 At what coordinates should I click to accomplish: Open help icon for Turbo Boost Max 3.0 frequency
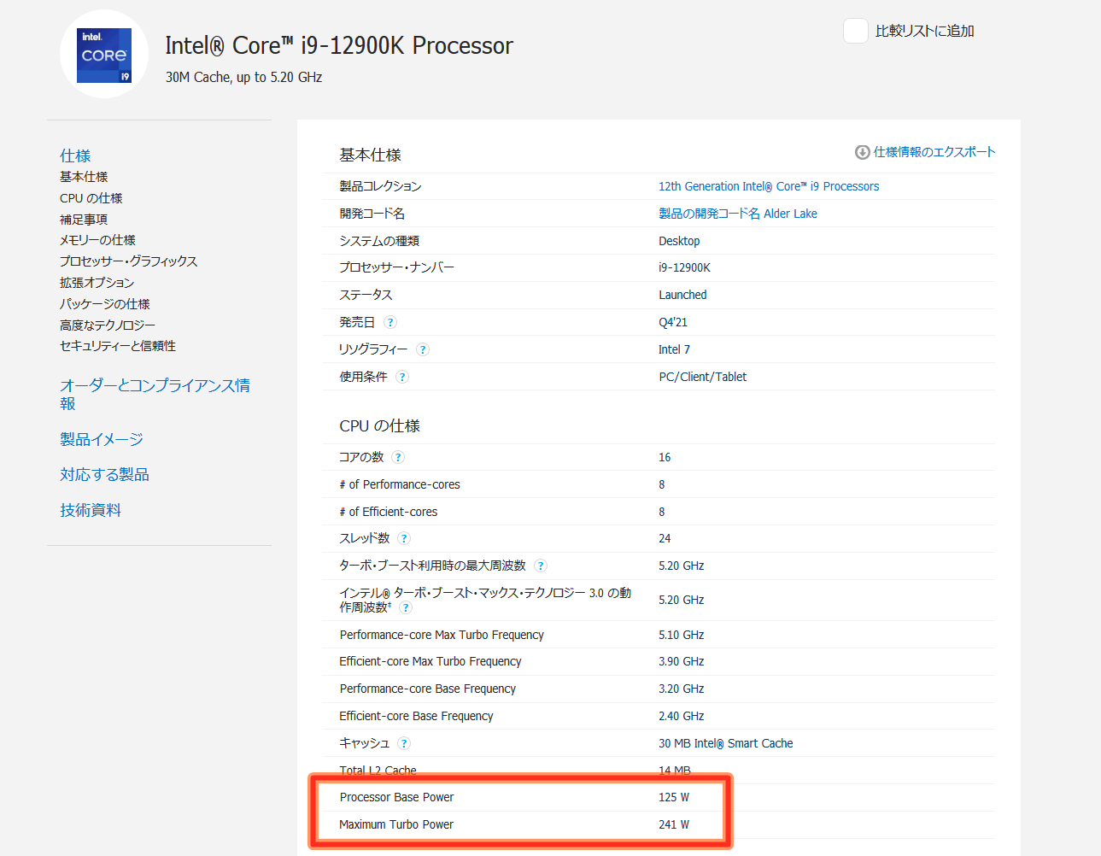[406, 607]
